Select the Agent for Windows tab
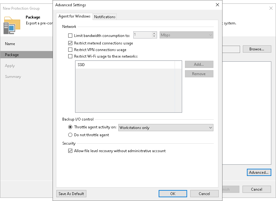 click(74, 16)
